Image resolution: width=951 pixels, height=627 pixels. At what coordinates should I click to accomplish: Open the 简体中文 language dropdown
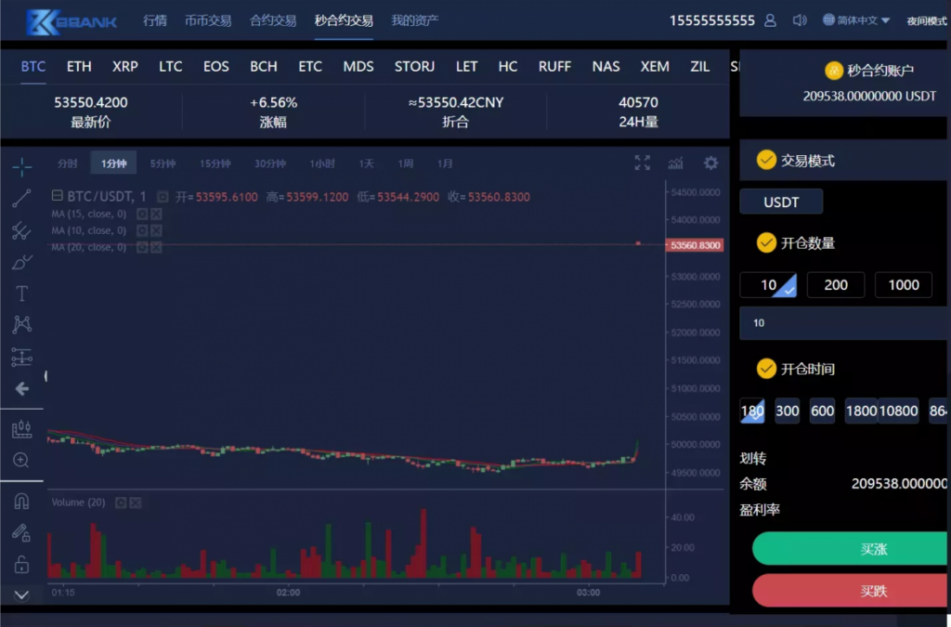pos(856,20)
